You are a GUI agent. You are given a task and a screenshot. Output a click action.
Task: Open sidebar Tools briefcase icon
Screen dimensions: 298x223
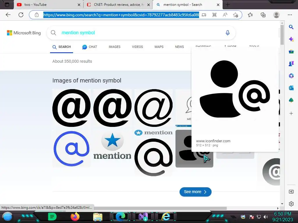pos(291,51)
